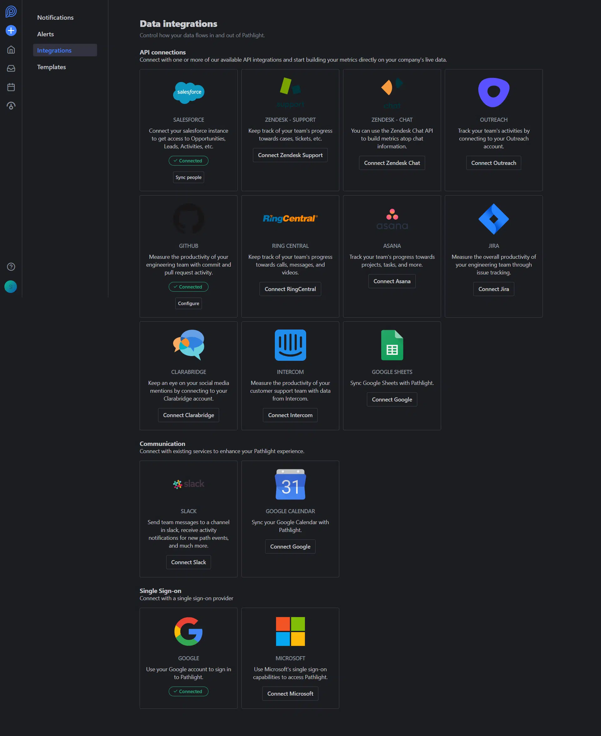Click the GitHub Configure button
The height and width of the screenshot is (736, 601).
click(x=188, y=303)
